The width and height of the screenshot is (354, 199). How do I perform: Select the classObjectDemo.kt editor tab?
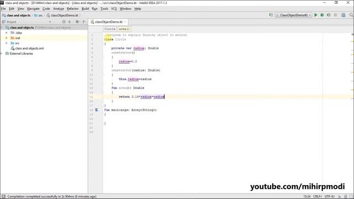(108, 22)
